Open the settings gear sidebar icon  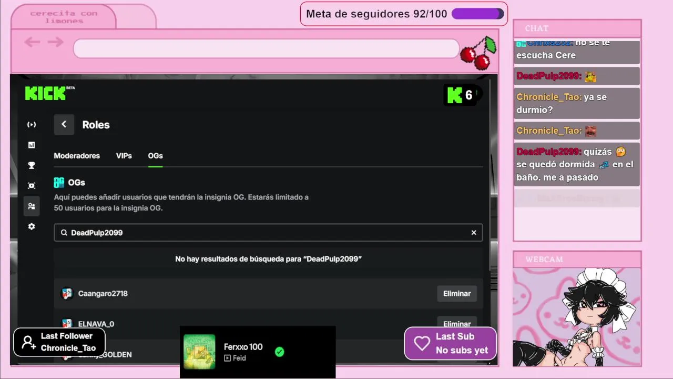[x=32, y=226]
